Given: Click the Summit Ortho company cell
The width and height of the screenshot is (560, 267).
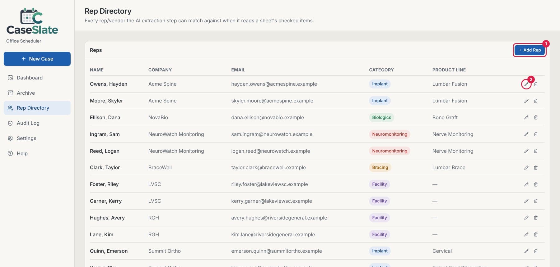Looking at the screenshot, I should (x=165, y=251).
